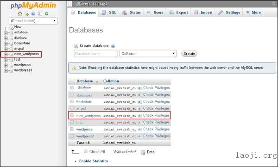The width and height of the screenshot is (278, 167).
Task: Click the Drop text link
Action: tap(151, 152)
